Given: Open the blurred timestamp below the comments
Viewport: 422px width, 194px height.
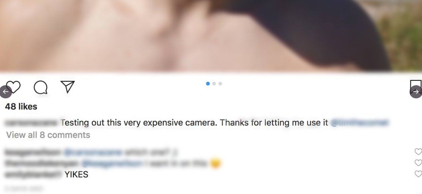Looking at the screenshot, I should tap(24, 189).
